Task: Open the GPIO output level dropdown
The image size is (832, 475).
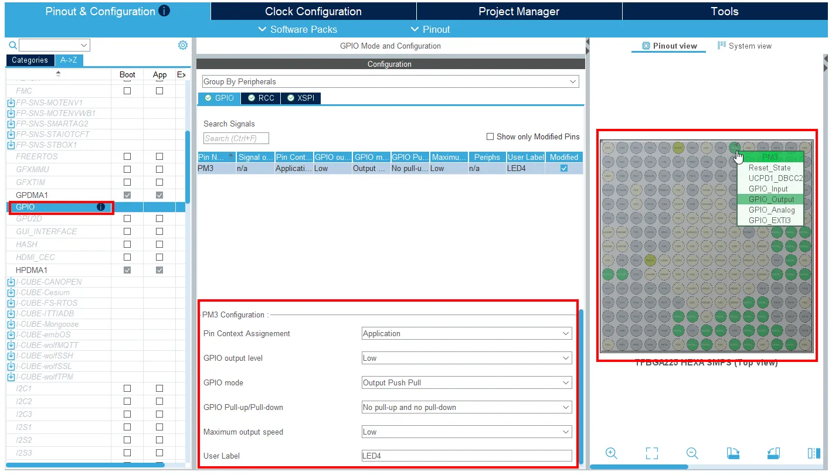Action: click(467, 358)
